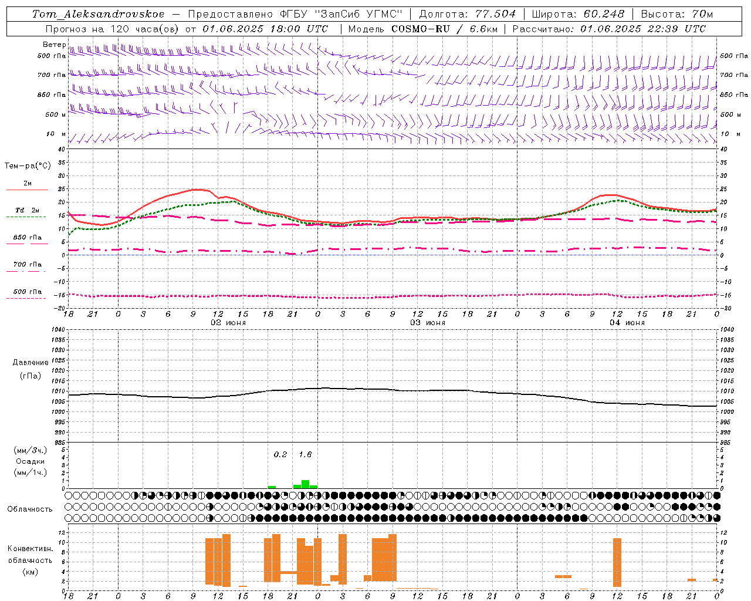
Task: Click the Давление pressure panel label
Action: pos(31,363)
